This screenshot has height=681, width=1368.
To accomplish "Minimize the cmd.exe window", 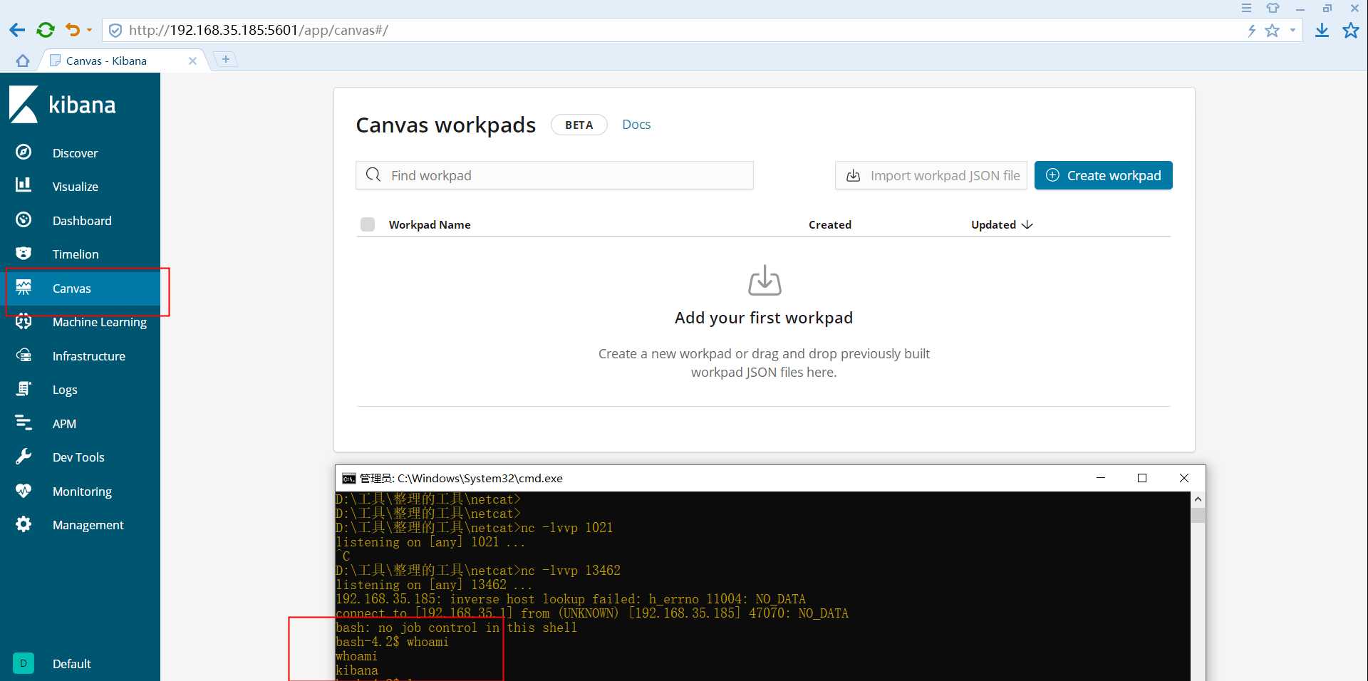I will [x=1101, y=478].
